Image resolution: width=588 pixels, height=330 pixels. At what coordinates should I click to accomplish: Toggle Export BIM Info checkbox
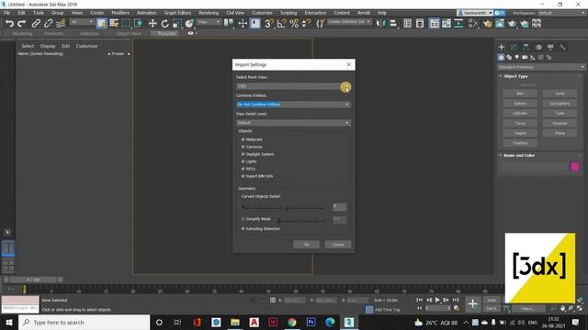(x=243, y=176)
